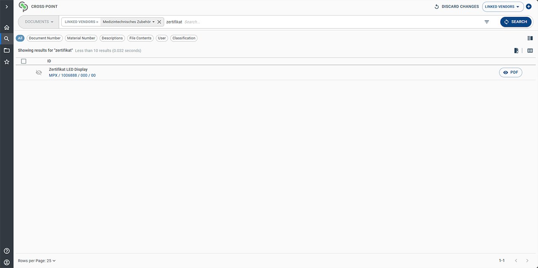Image resolution: width=538 pixels, height=268 pixels.
Task: Open the folders section in the sidebar
Action: pos(6,50)
